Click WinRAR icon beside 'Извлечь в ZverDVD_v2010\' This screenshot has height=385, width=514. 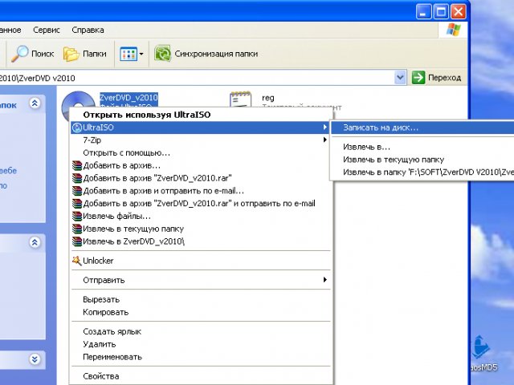(77, 241)
